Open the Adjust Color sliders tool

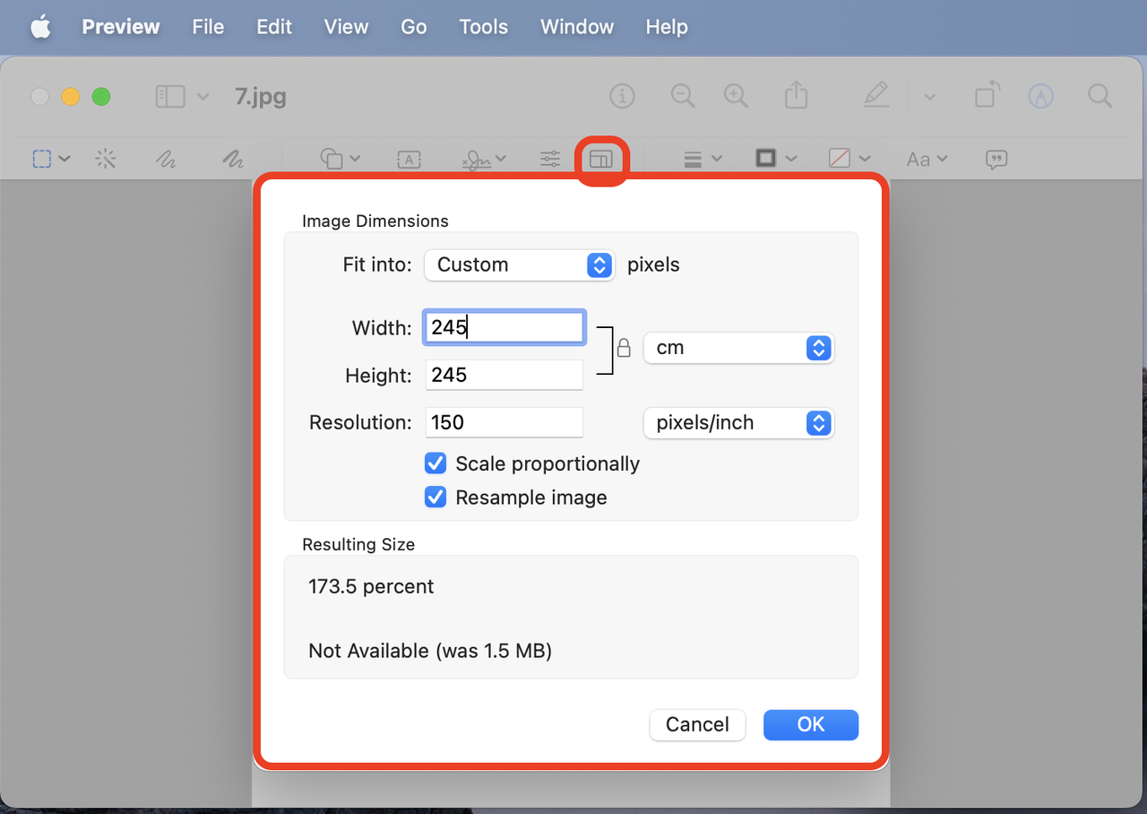point(550,160)
